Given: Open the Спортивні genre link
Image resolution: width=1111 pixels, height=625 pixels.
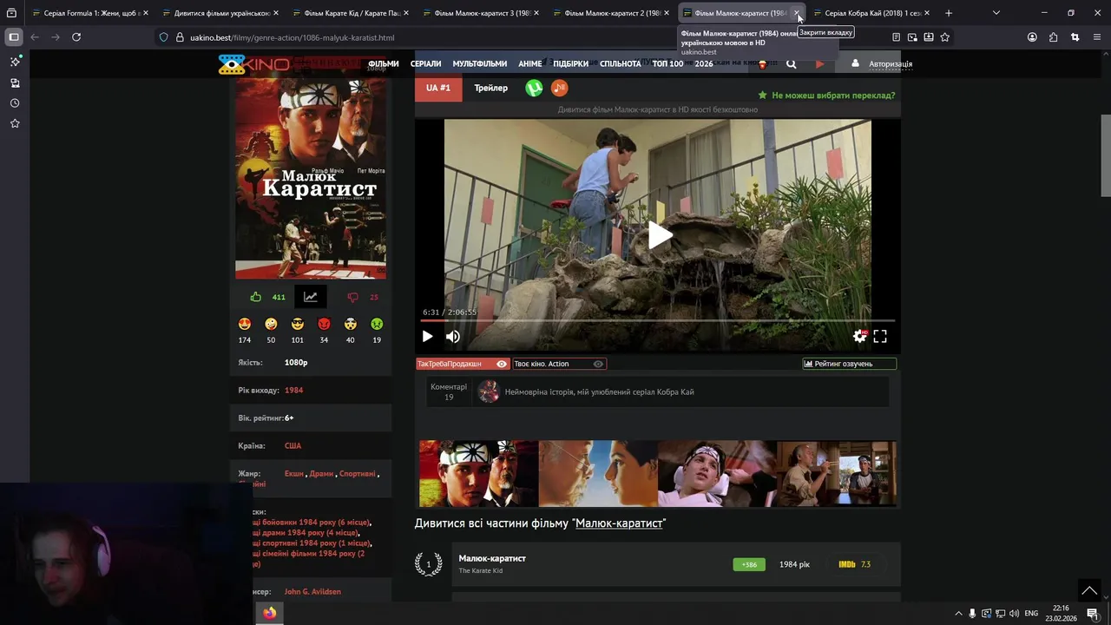Looking at the screenshot, I should (x=358, y=474).
